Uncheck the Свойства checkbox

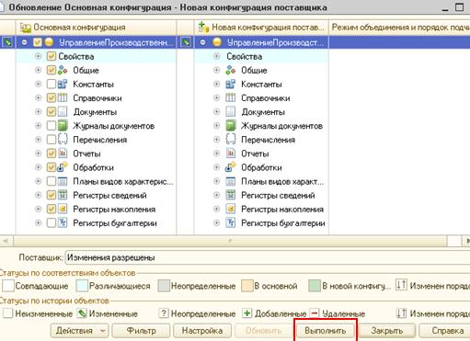(52, 56)
